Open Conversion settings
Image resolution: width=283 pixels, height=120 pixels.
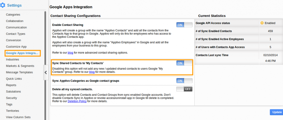pos(13,40)
